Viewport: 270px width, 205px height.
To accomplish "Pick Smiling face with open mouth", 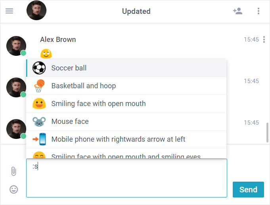I will click(x=126, y=104).
